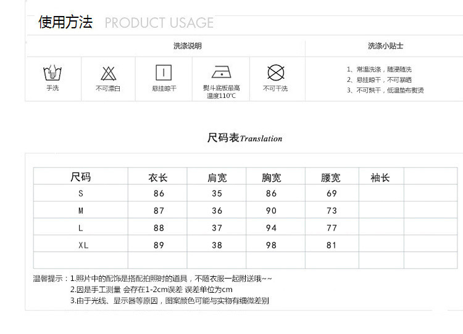Click 腰宽 value 69 in S row
463x334 pixels.
pyautogui.click(x=332, y=193)
